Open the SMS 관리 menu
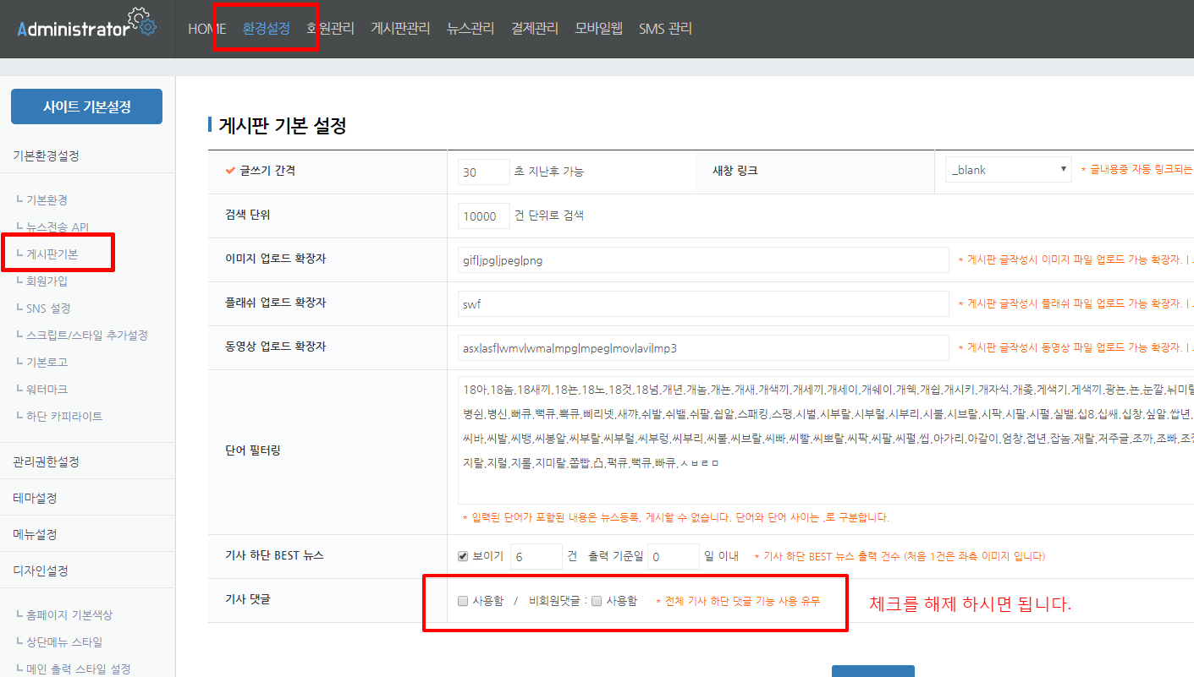This screenshot has width=1194, height=677. 665,29
